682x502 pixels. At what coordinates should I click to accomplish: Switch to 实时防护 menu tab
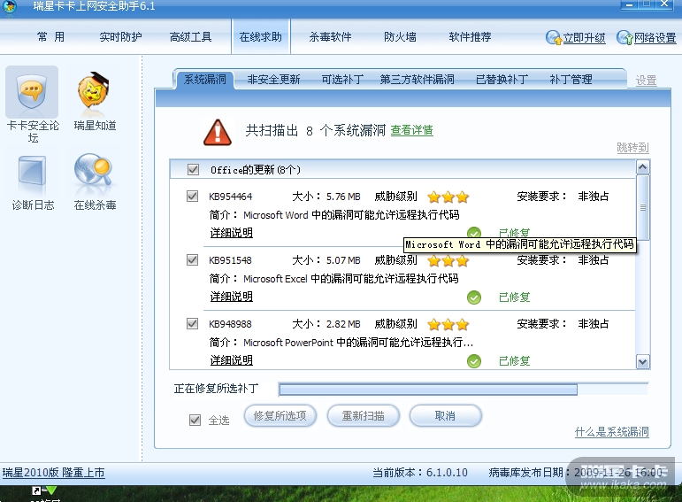pos(120,37)
